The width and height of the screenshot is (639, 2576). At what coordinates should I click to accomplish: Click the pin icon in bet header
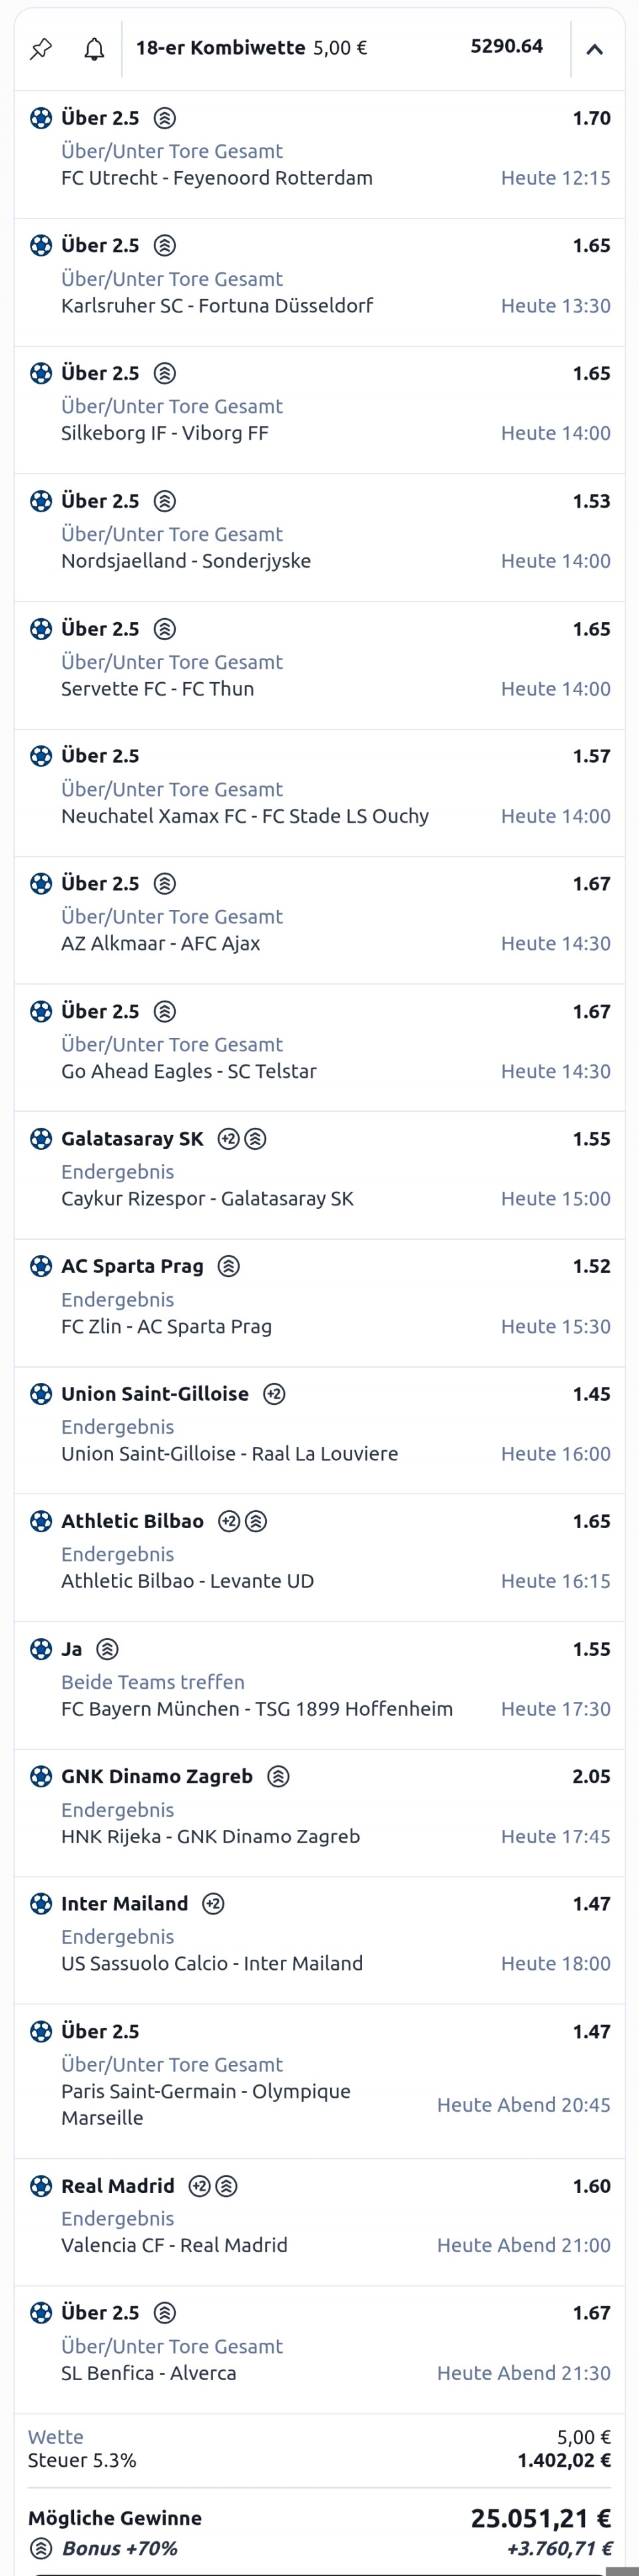coord(41,49)
